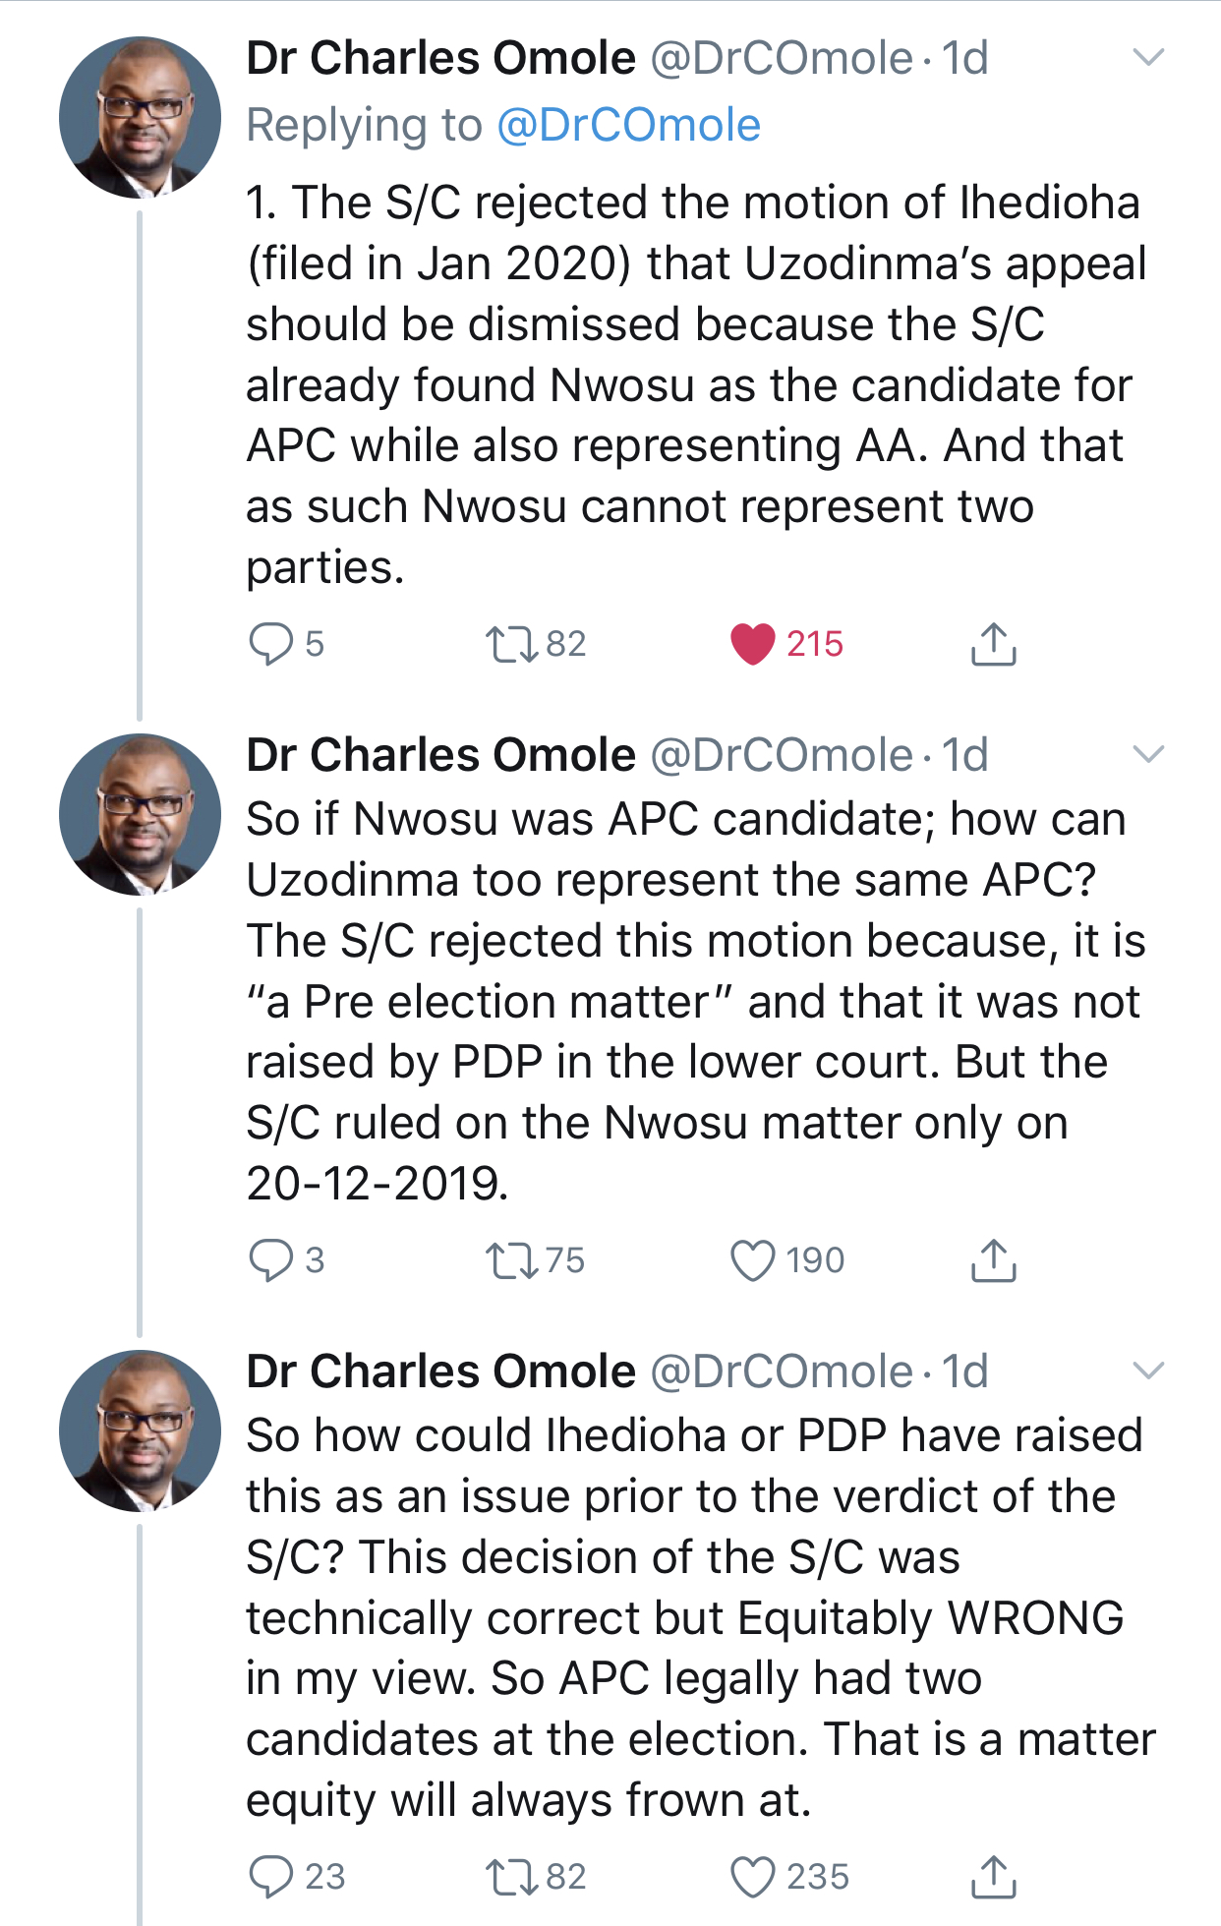The height and width of the screenshot is (1926, 1221).
Task: Unlike the first tweet with 215 likes
Action: click(753, 644)
